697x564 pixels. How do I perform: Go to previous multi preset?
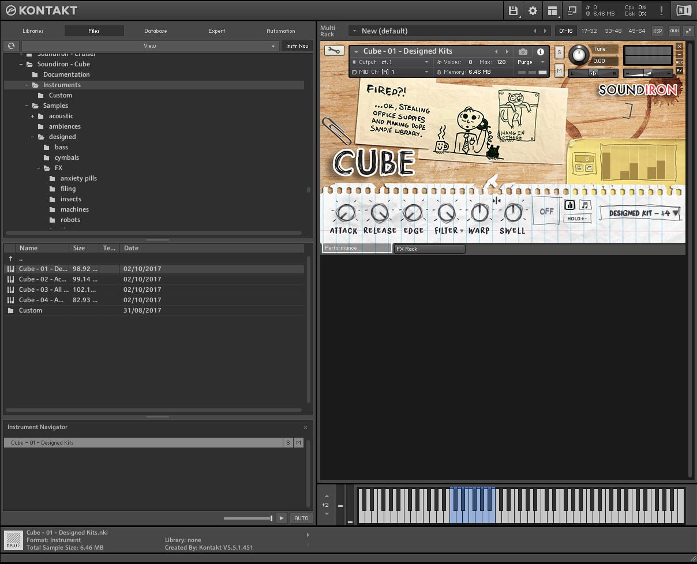pos(535,31)
